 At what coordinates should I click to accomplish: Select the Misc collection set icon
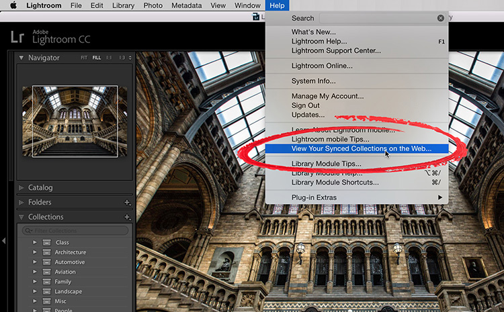tap(46, 301)
